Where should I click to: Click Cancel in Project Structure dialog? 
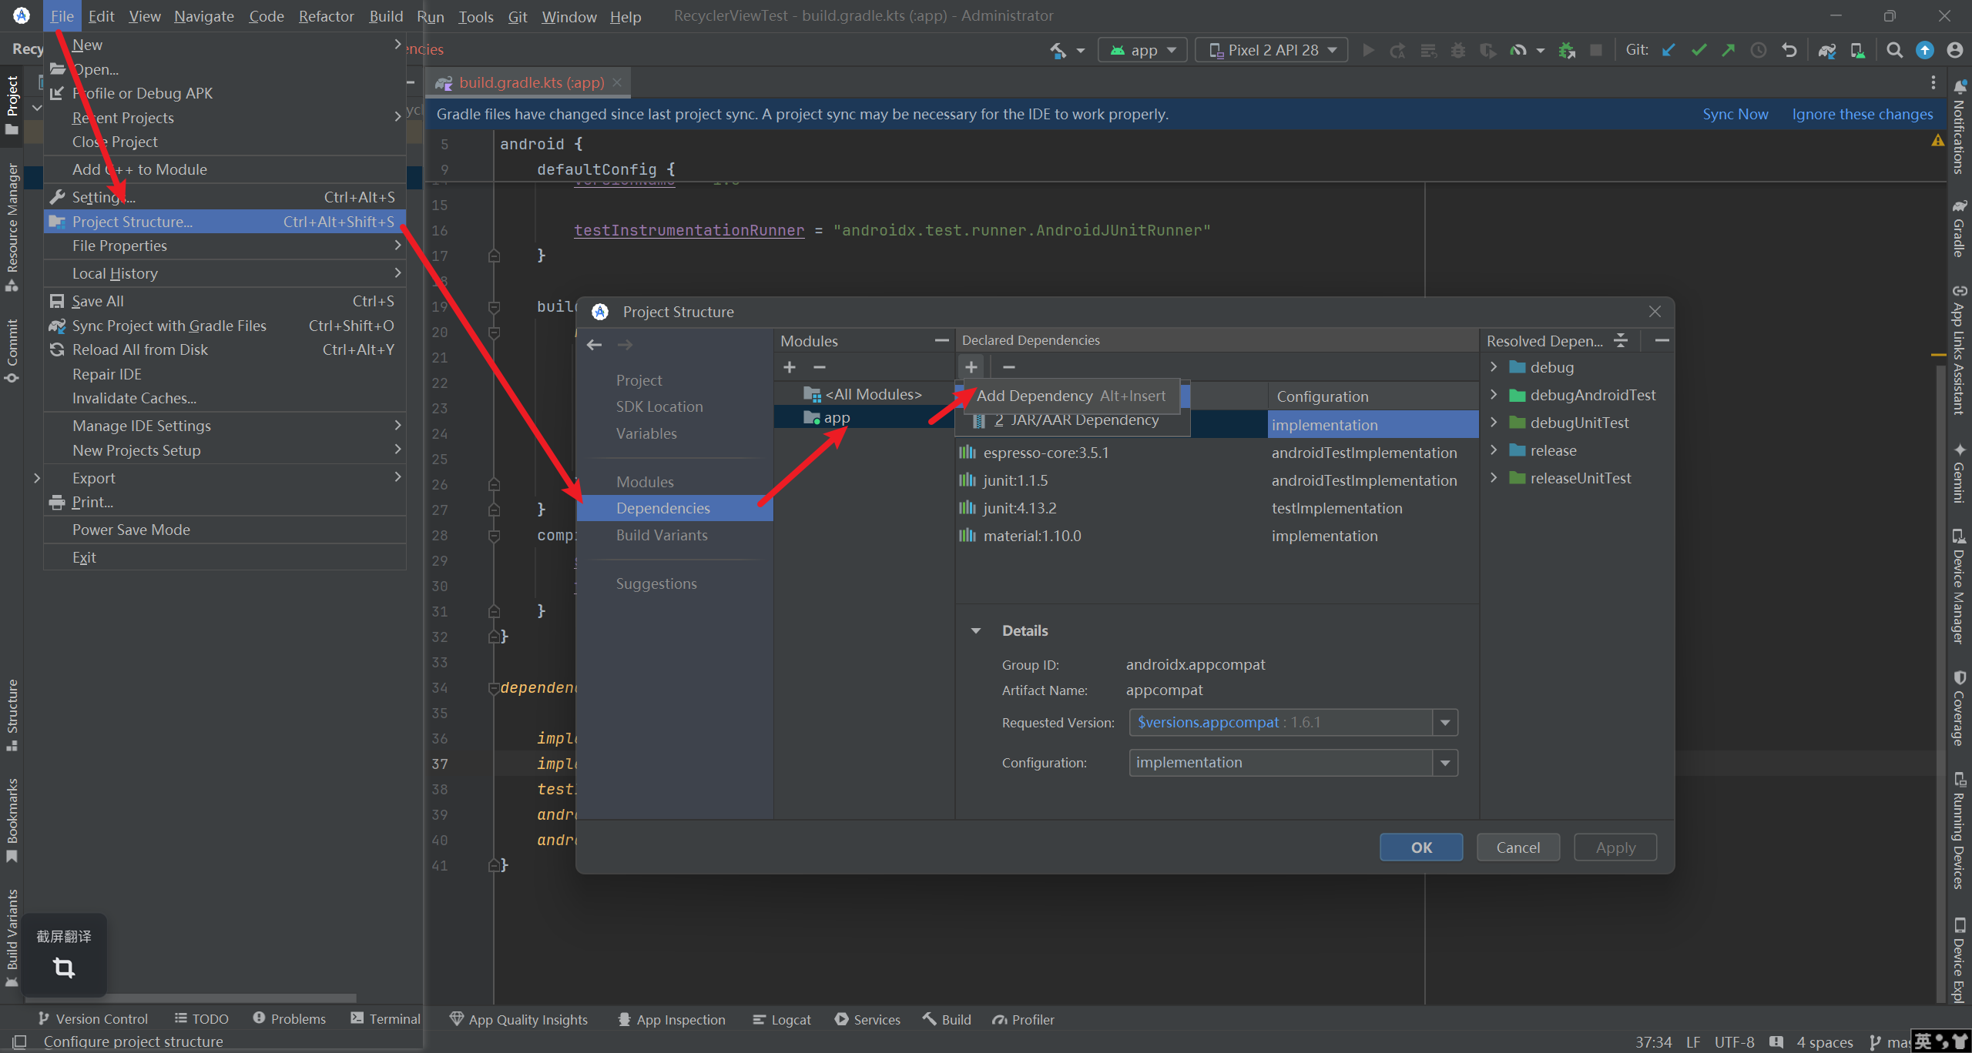tap(1518, 847)
